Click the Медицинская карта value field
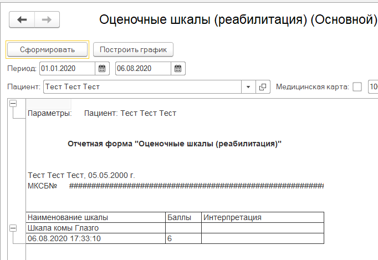 [373, 87]
